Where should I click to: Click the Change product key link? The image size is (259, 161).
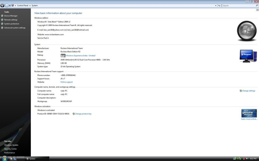83,114
